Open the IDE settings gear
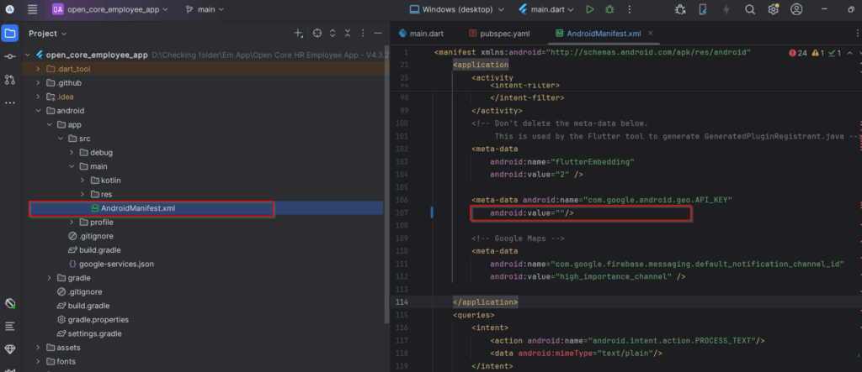Screen dimensions: 862x372 tap(773, 9)
